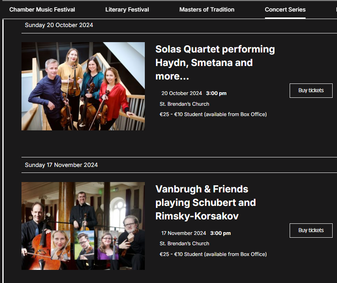Open the Chamber Music Festival tab
The height and width of the screenshot is (283, 337).
pyautogui.click(x=42, y=10)
